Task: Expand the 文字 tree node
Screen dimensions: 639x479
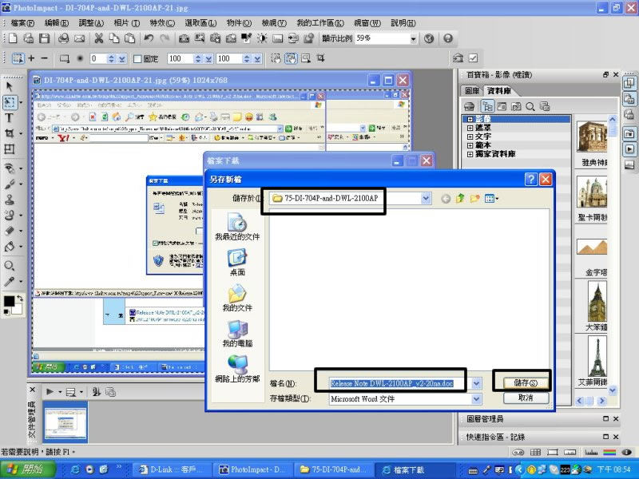Action: point(470,137)
